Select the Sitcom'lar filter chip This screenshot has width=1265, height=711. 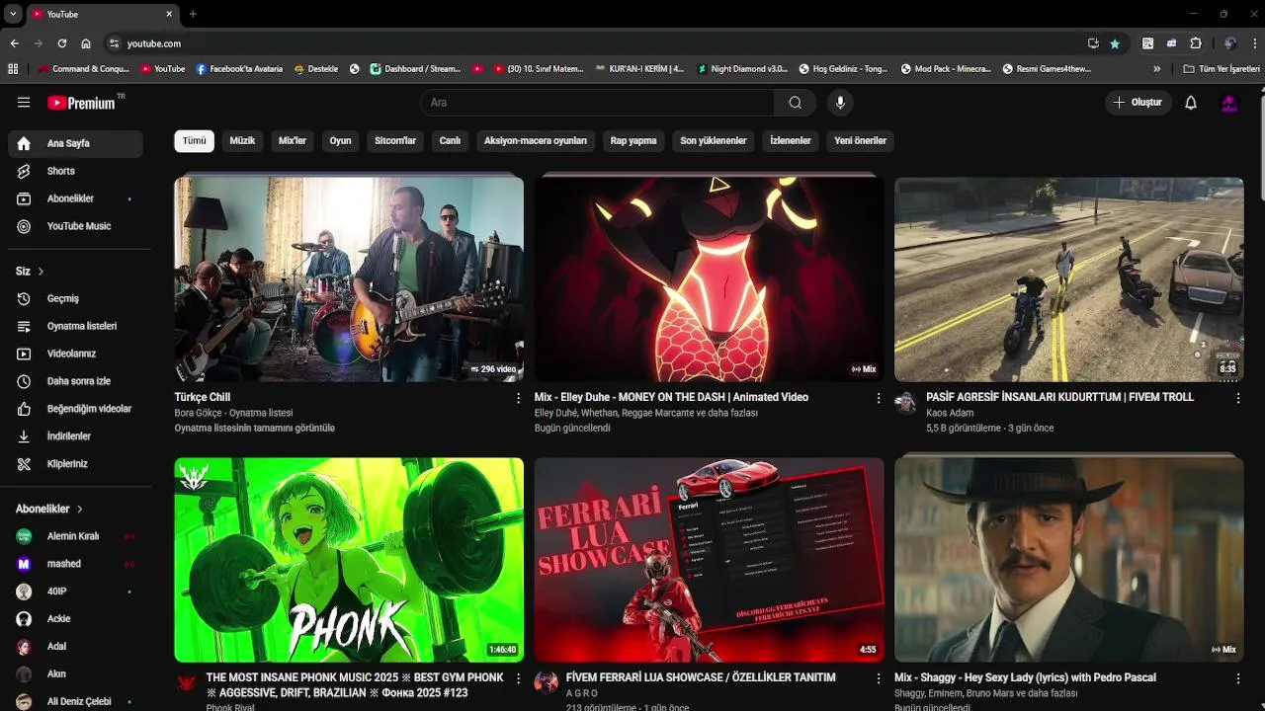[x=395, y=141]
